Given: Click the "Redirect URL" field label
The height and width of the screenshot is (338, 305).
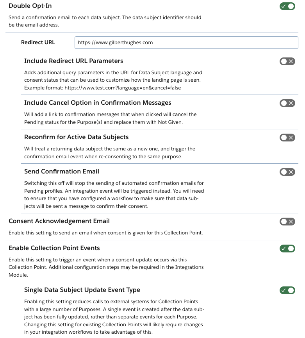Looking at the screenshot, I should (x=38, y=42).
